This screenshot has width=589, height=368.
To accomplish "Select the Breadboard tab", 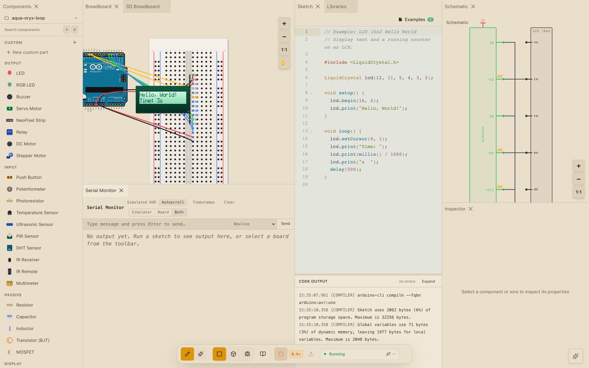I will pyautogui.click(x=98, y=6).
